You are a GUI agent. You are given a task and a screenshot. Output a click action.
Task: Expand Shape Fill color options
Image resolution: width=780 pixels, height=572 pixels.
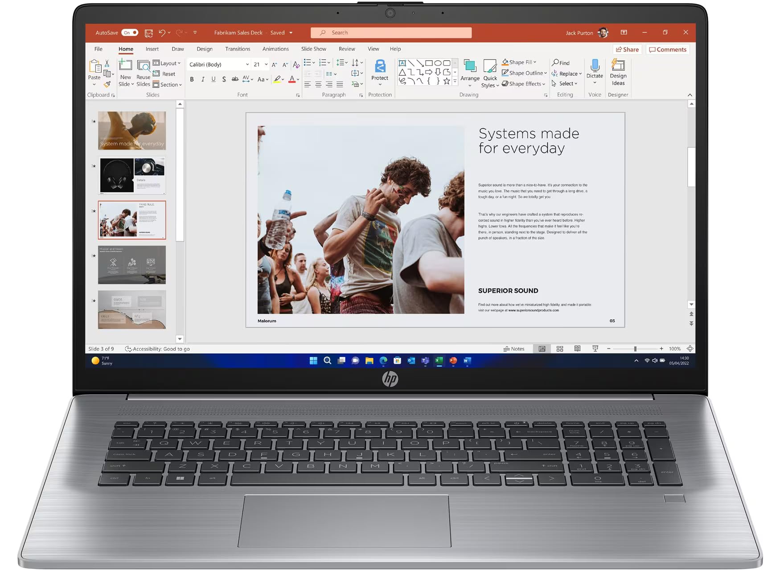pyautogui.click(x=534, y=62)
